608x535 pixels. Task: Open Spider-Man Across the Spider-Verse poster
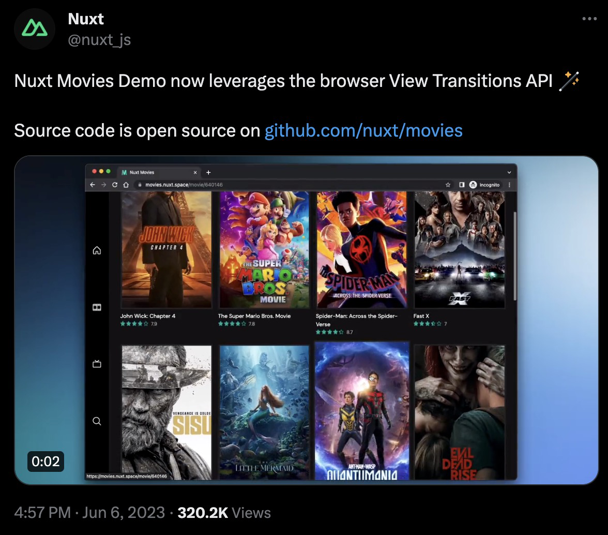tap(362, 249)
